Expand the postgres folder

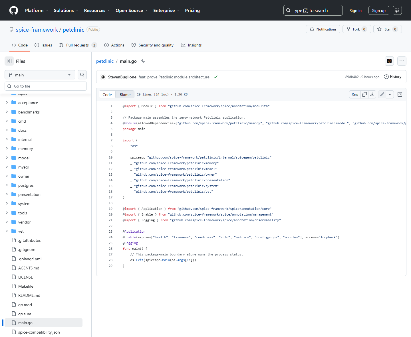[x=7, y=185]
